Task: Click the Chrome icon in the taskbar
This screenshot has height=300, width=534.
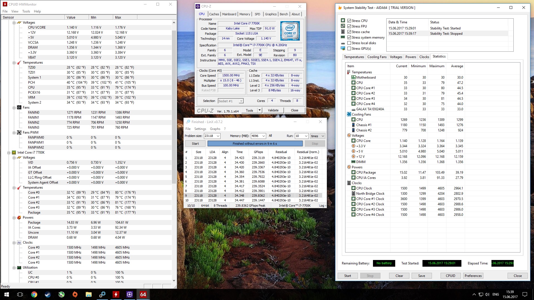Action: tap(34, 294)
